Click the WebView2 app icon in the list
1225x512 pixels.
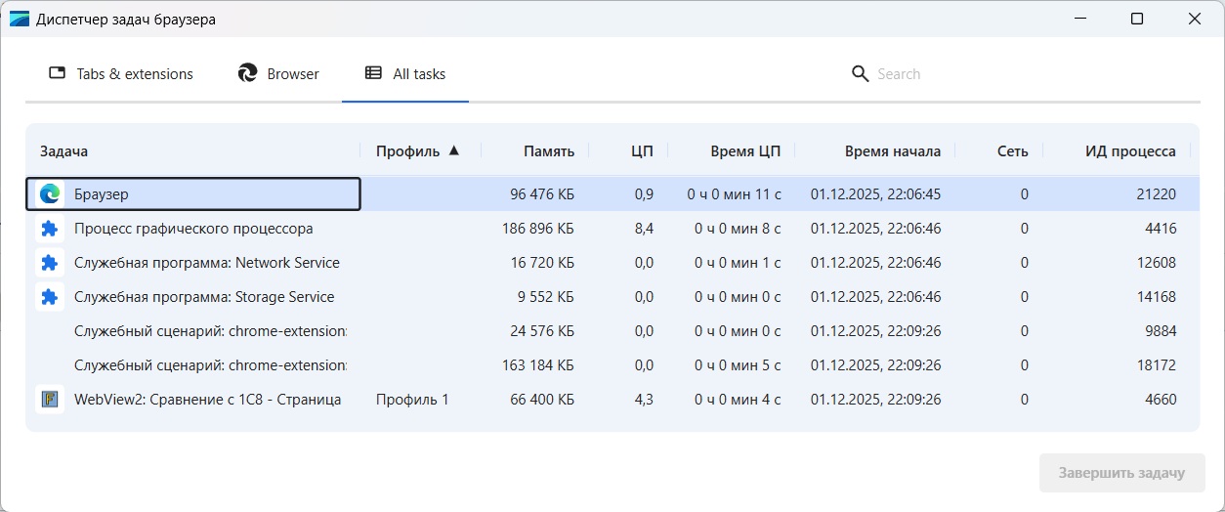(x=50, y=400)
